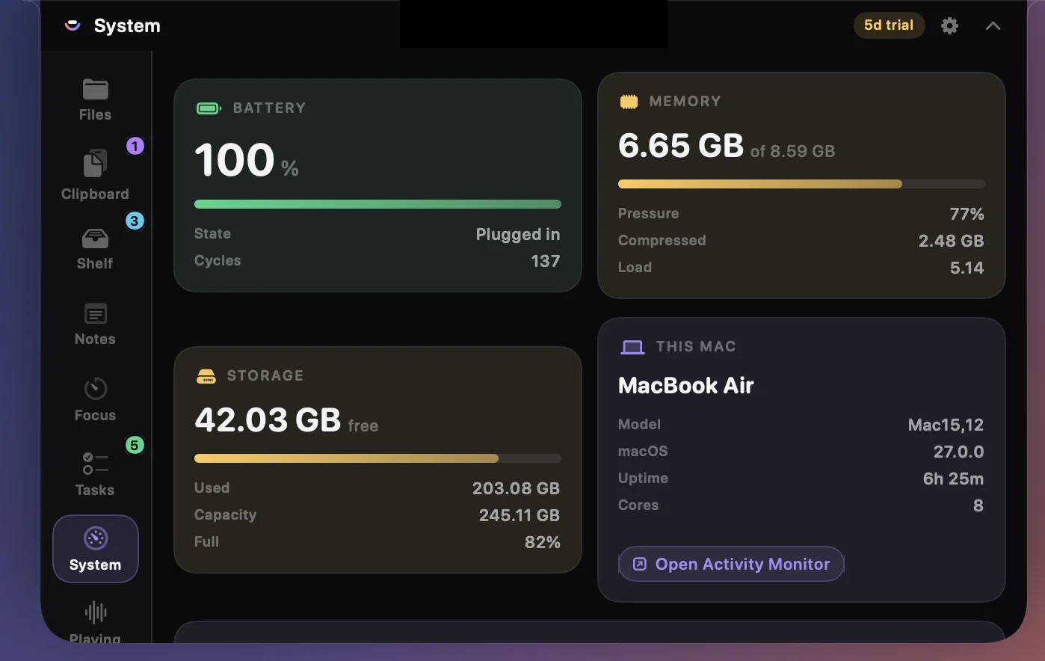Click the Capacity value 245.11 GB
Screen dimensions: 1045x661
tap(520, 515)
